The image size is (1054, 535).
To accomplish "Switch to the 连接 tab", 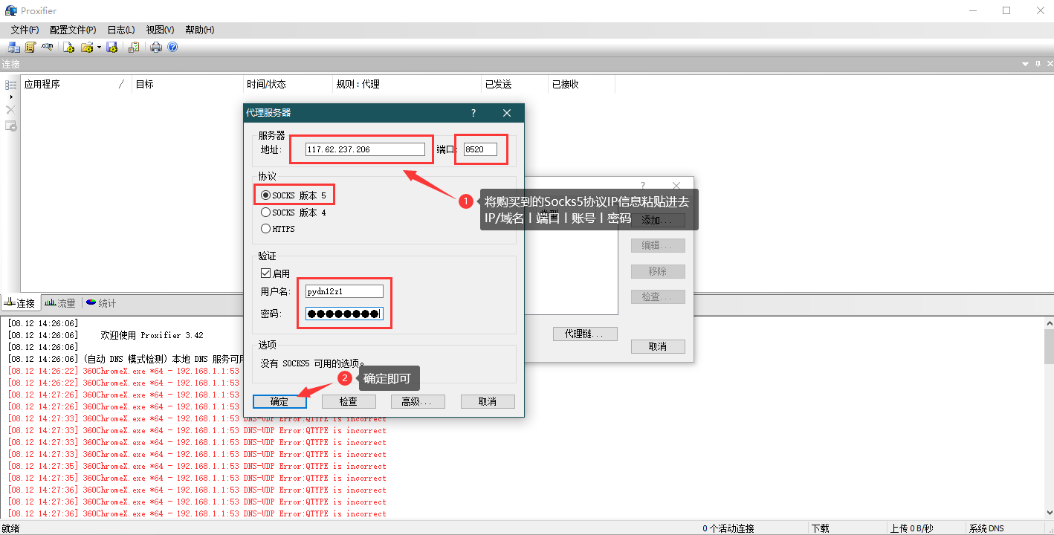I will pos(20,303).
